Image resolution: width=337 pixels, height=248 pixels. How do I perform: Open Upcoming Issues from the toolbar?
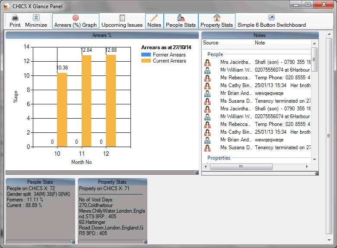click(x=122, y=21)
